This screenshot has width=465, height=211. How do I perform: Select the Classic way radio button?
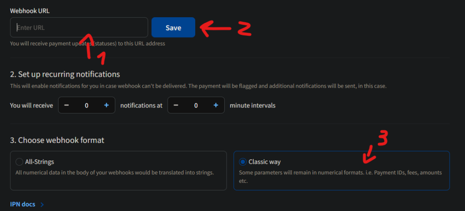coord(242,162)
